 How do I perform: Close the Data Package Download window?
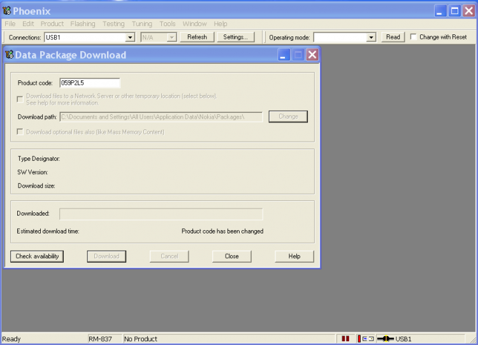[x=312, y=55]
